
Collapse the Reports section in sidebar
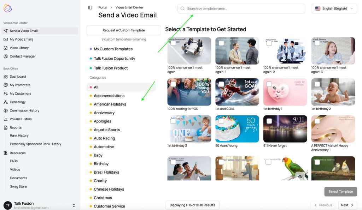16,127
